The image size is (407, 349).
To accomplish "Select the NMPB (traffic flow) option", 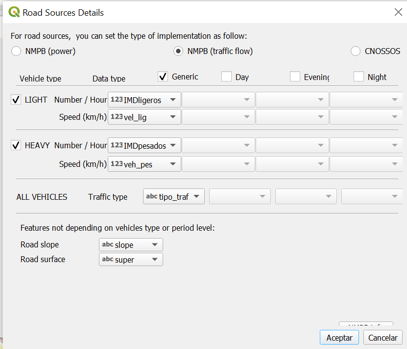I will tap(179, 51).
